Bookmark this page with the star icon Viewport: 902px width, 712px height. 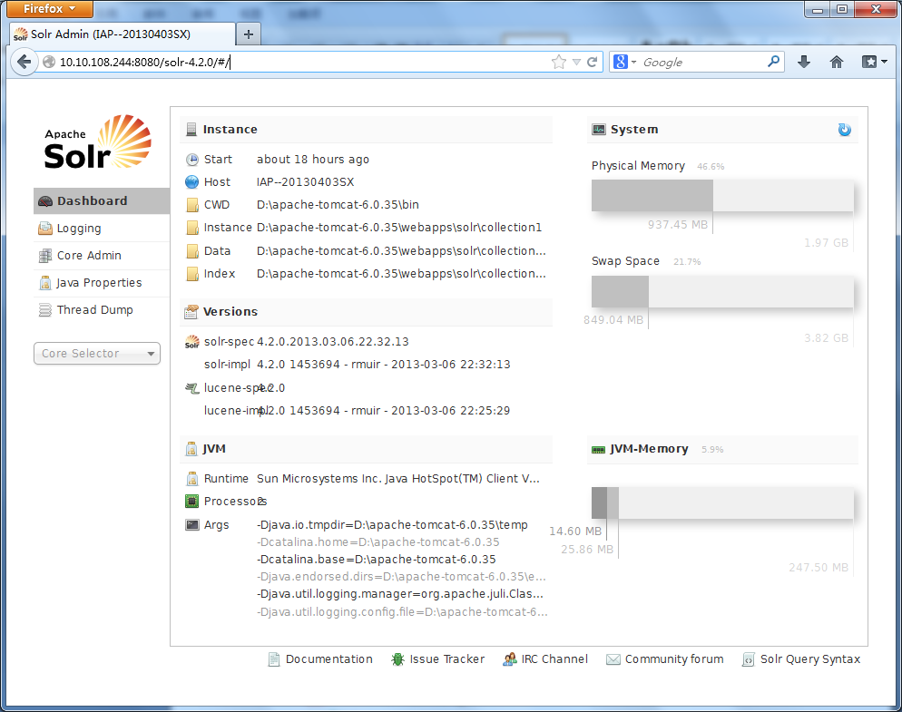click(x=559, y=62)
